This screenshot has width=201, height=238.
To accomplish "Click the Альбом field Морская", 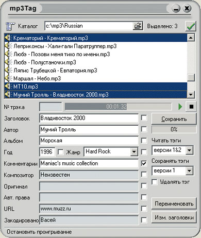I will (89, 141).
